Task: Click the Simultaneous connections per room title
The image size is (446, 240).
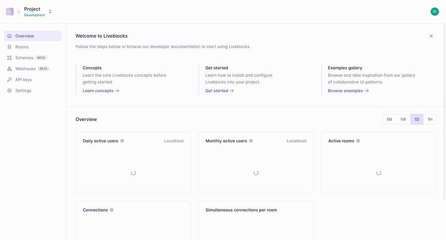Action: coord(241,210)
